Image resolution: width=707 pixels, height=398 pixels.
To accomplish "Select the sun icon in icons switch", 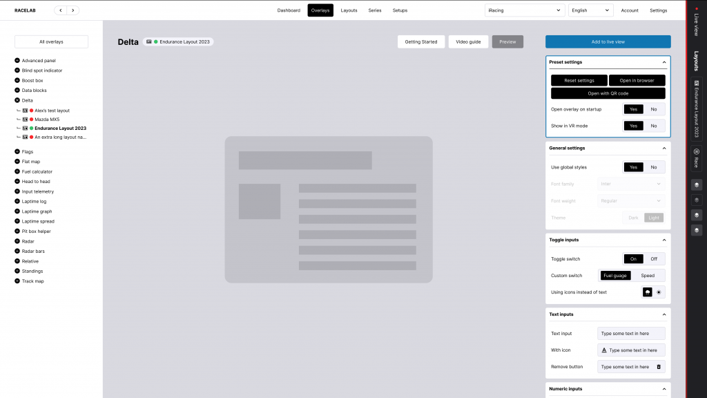I will click(x=659, y=292).
